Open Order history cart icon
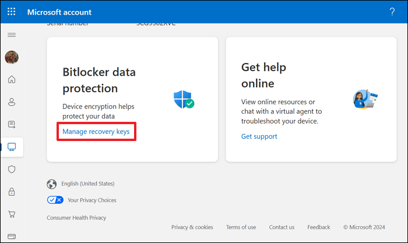Screen dimensions: 408x243 tap(12, 214)
